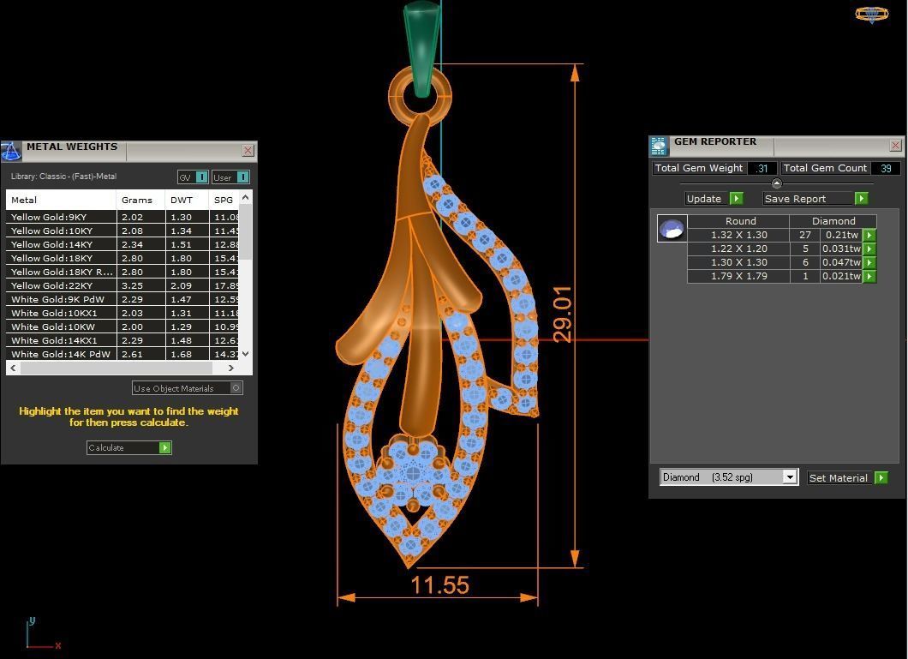The image size is (908, 659).
Task: Click the 29.01 height dimension label
Action: (x=562, y=314)
